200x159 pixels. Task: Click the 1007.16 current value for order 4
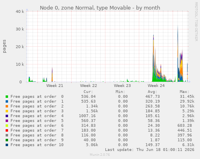87,116
